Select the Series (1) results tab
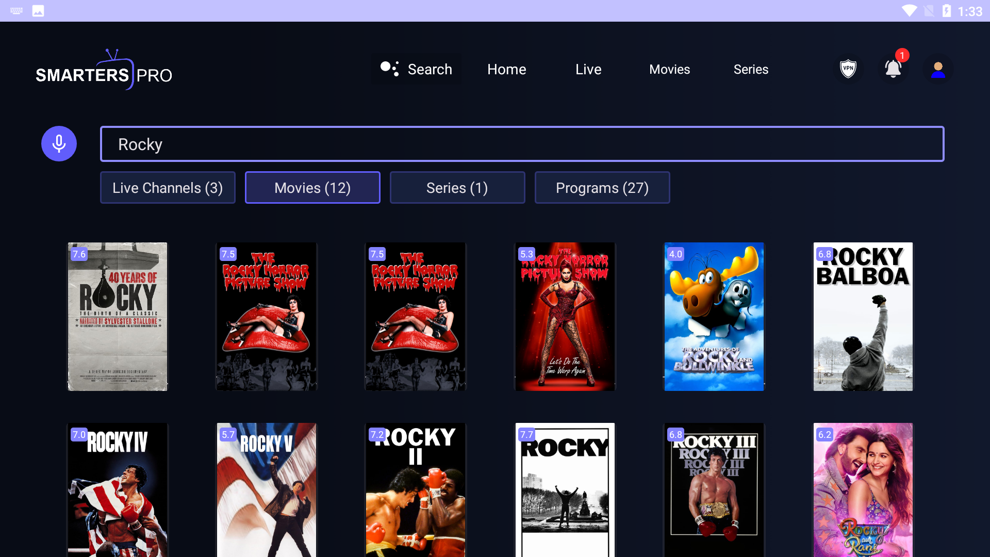Image resolution: width=990 pixels, height=557 pixels. [457, 188]
